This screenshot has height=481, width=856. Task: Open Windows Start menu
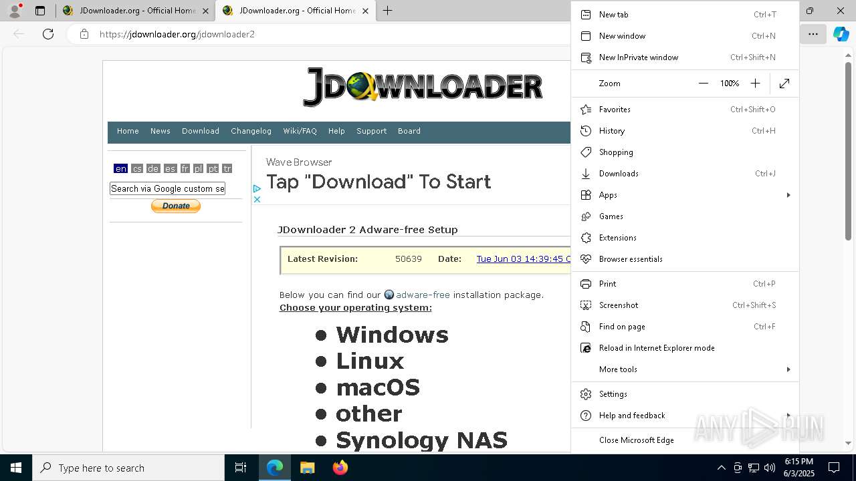[16, 468]
